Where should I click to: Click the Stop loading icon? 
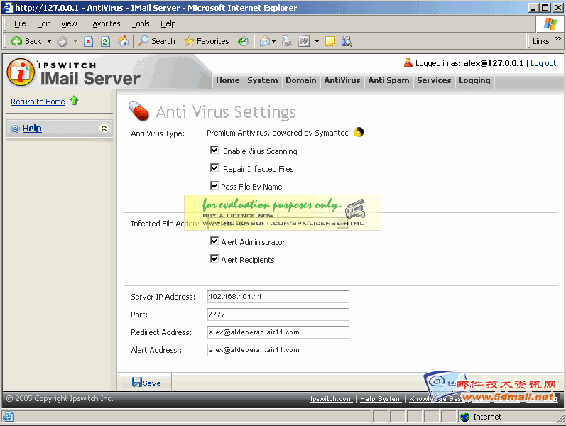[88, 41]
